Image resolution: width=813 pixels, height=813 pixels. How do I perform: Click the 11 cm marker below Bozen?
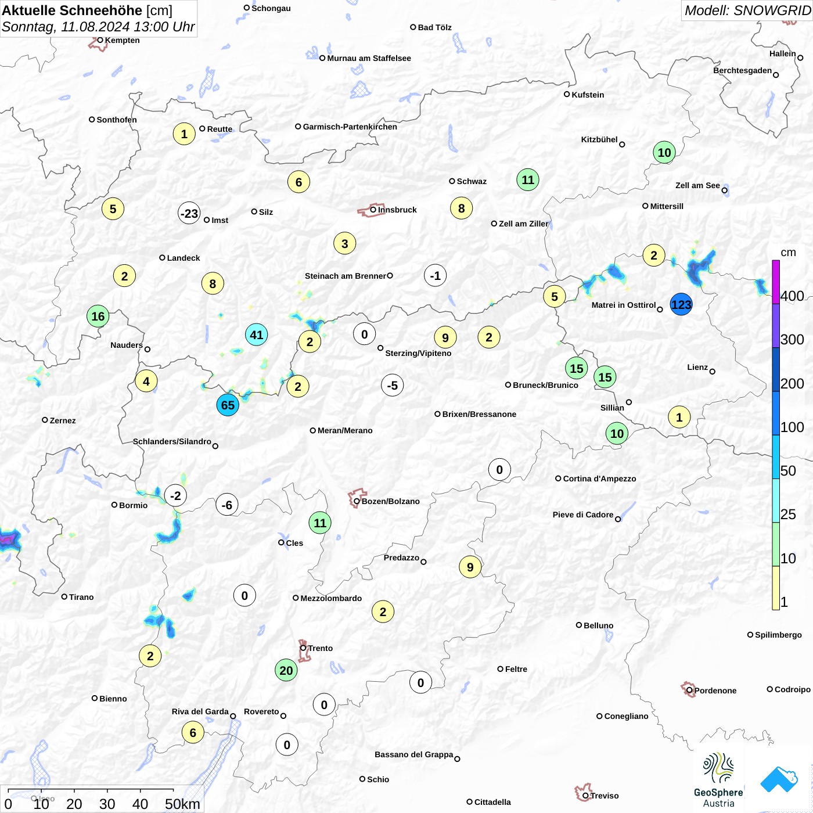click(320, 523)
